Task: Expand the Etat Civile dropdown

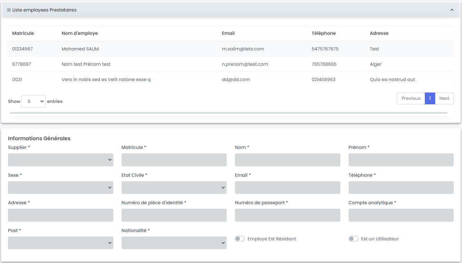Action: click(x=174, y=188)
